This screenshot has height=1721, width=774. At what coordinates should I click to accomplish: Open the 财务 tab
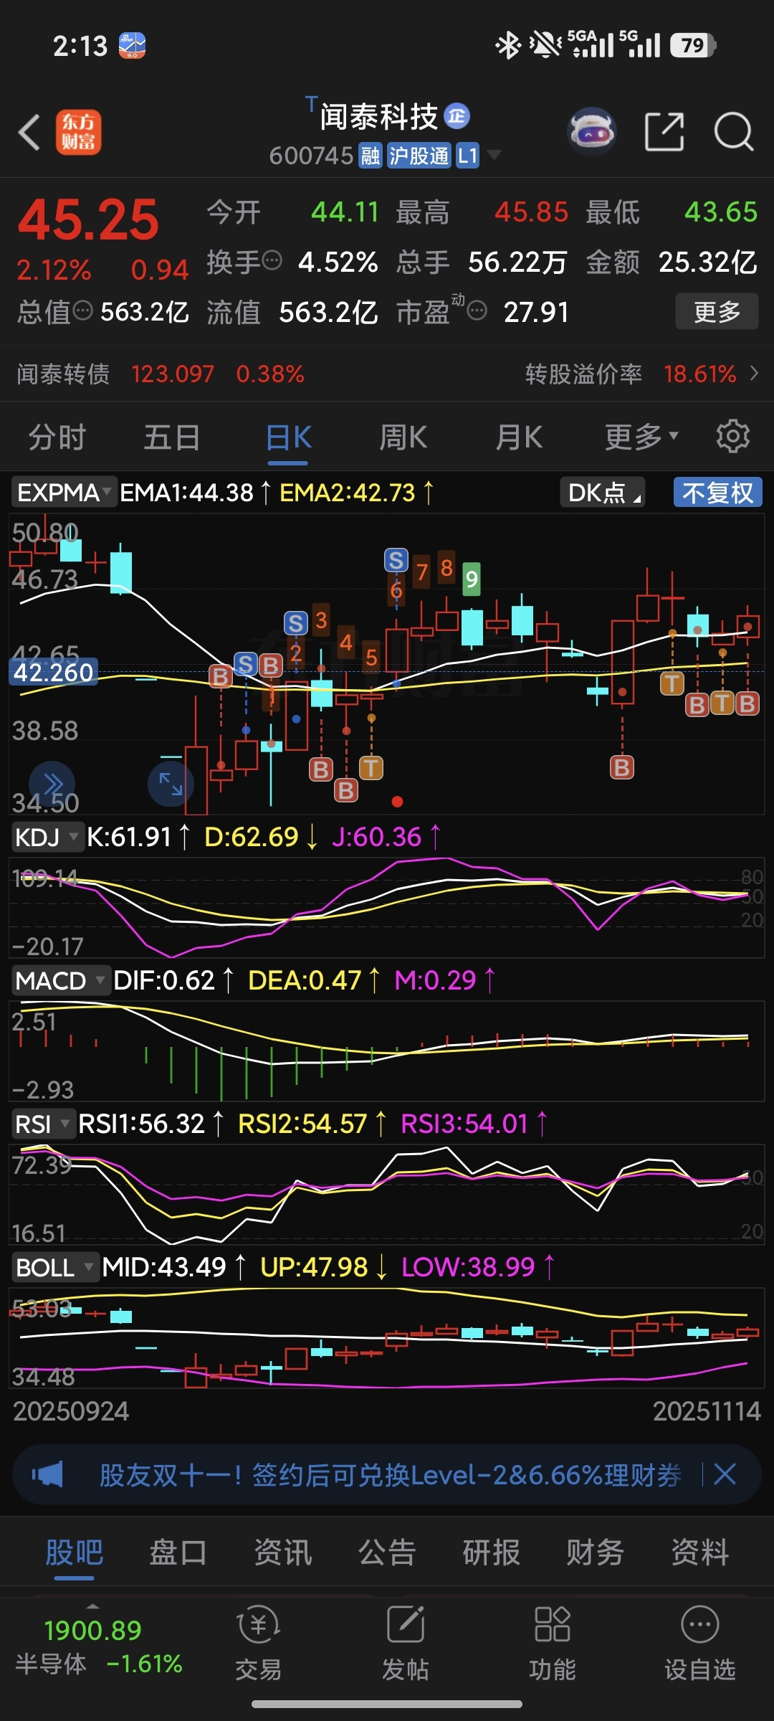coord(595,1552)
